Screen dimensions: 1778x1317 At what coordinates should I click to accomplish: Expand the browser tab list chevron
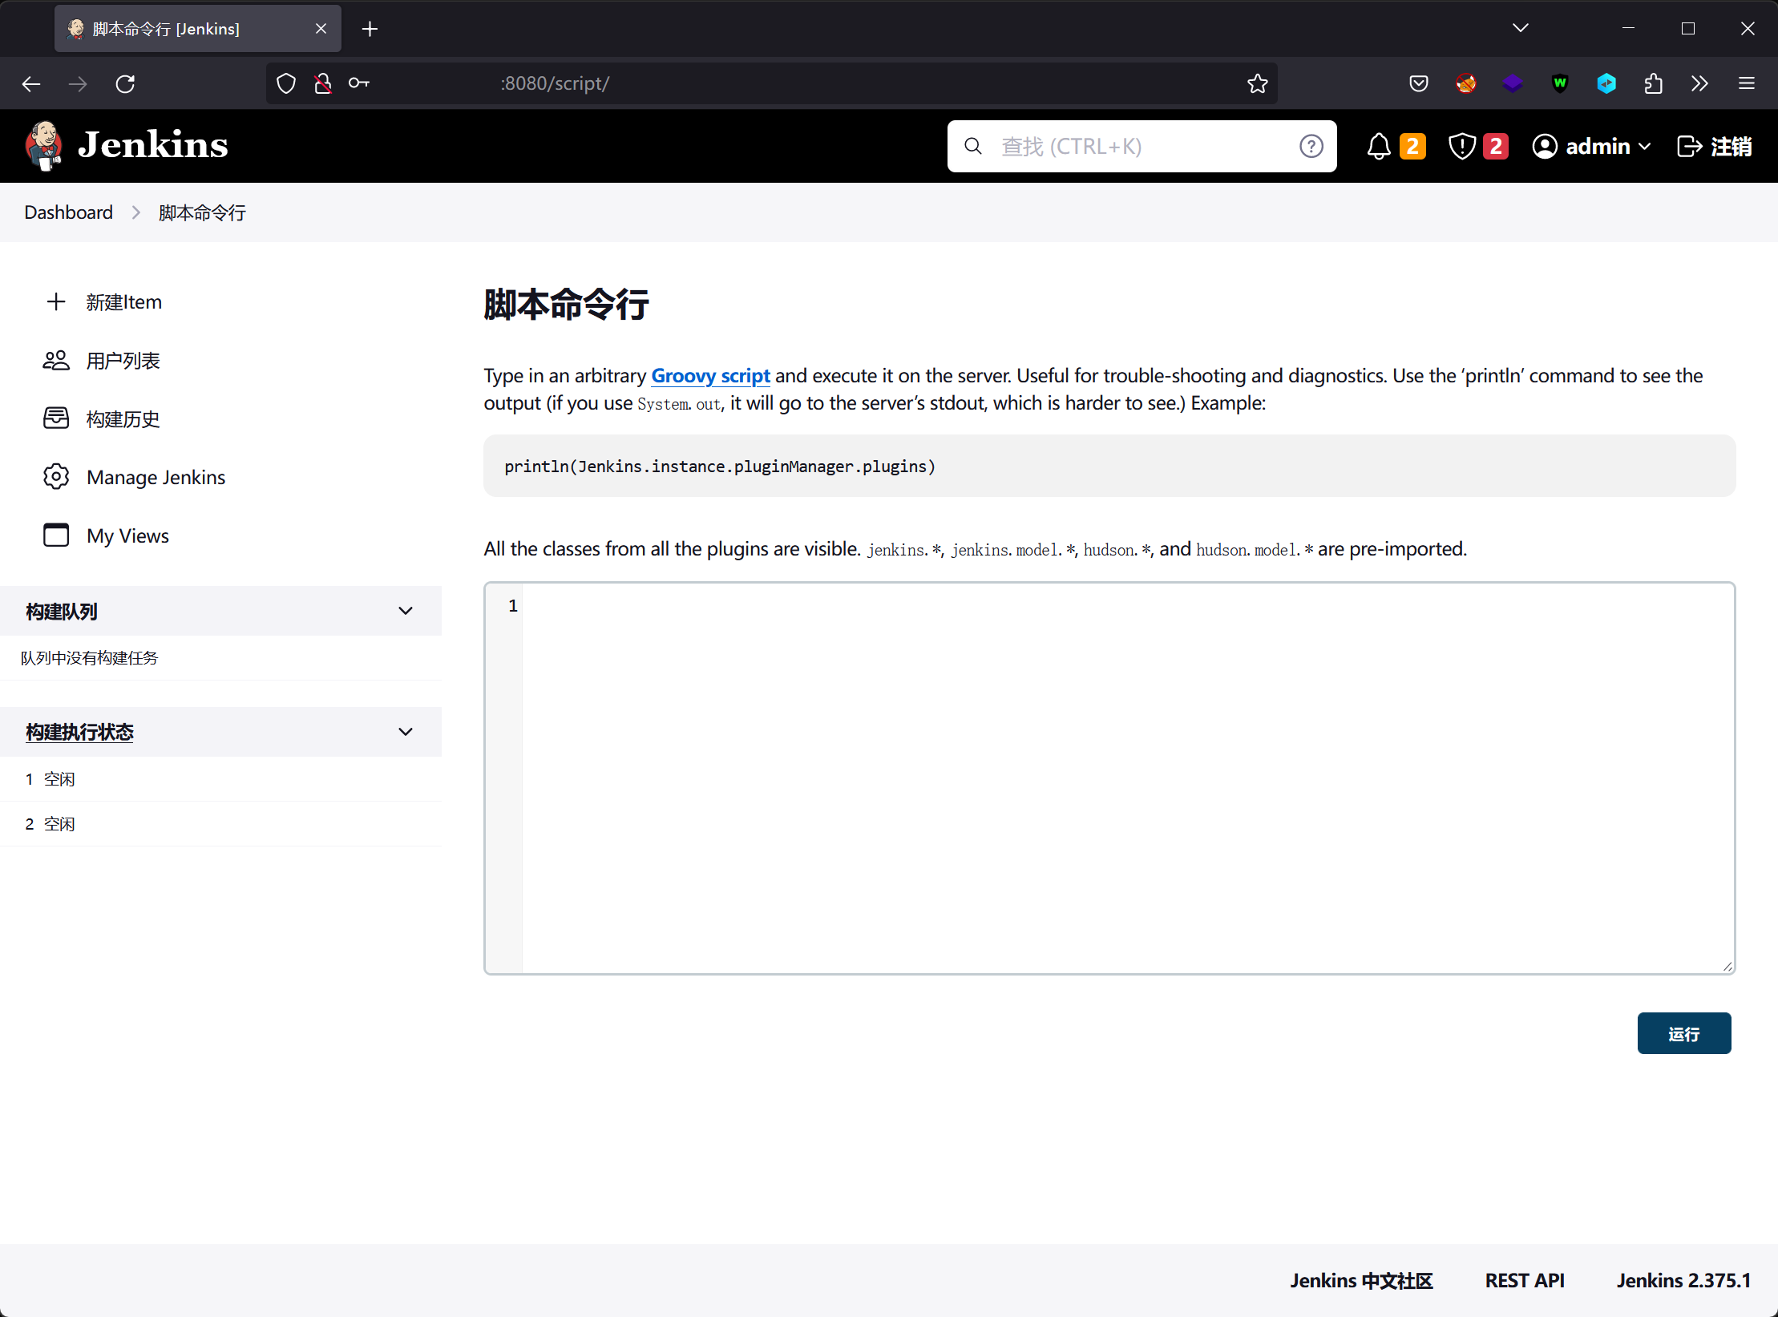(1520, 28)
